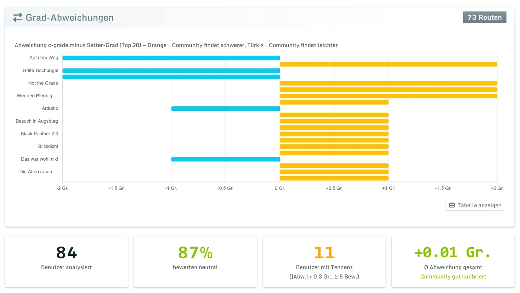Click the chart subtitle starting with Abweichung c-grade
The height and width of the screenshot is (293, 520).
(x=176, y=45)
